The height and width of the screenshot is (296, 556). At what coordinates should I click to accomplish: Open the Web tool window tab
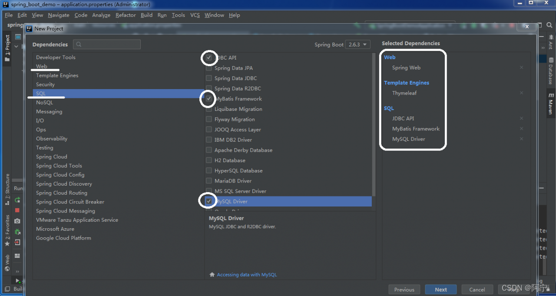point(7,263)
